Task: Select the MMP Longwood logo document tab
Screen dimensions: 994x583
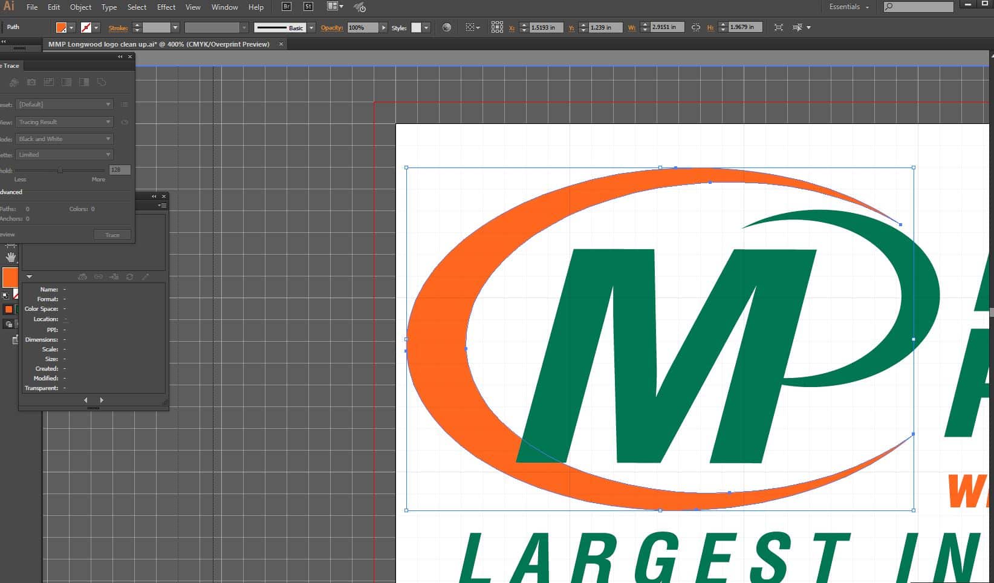Action: pos(158,44)
